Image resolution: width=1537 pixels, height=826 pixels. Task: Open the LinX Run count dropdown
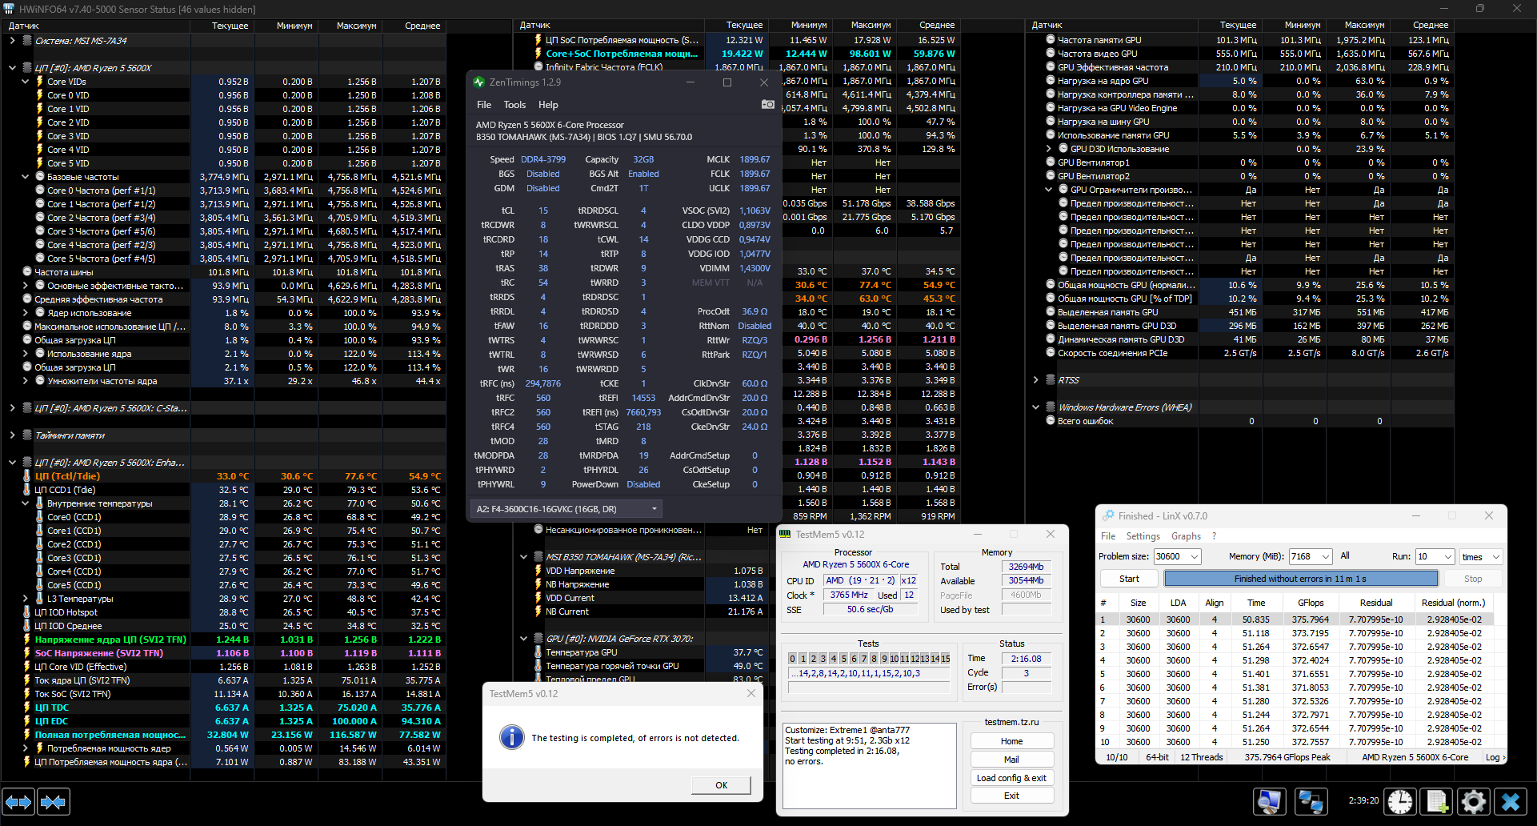1447,556
